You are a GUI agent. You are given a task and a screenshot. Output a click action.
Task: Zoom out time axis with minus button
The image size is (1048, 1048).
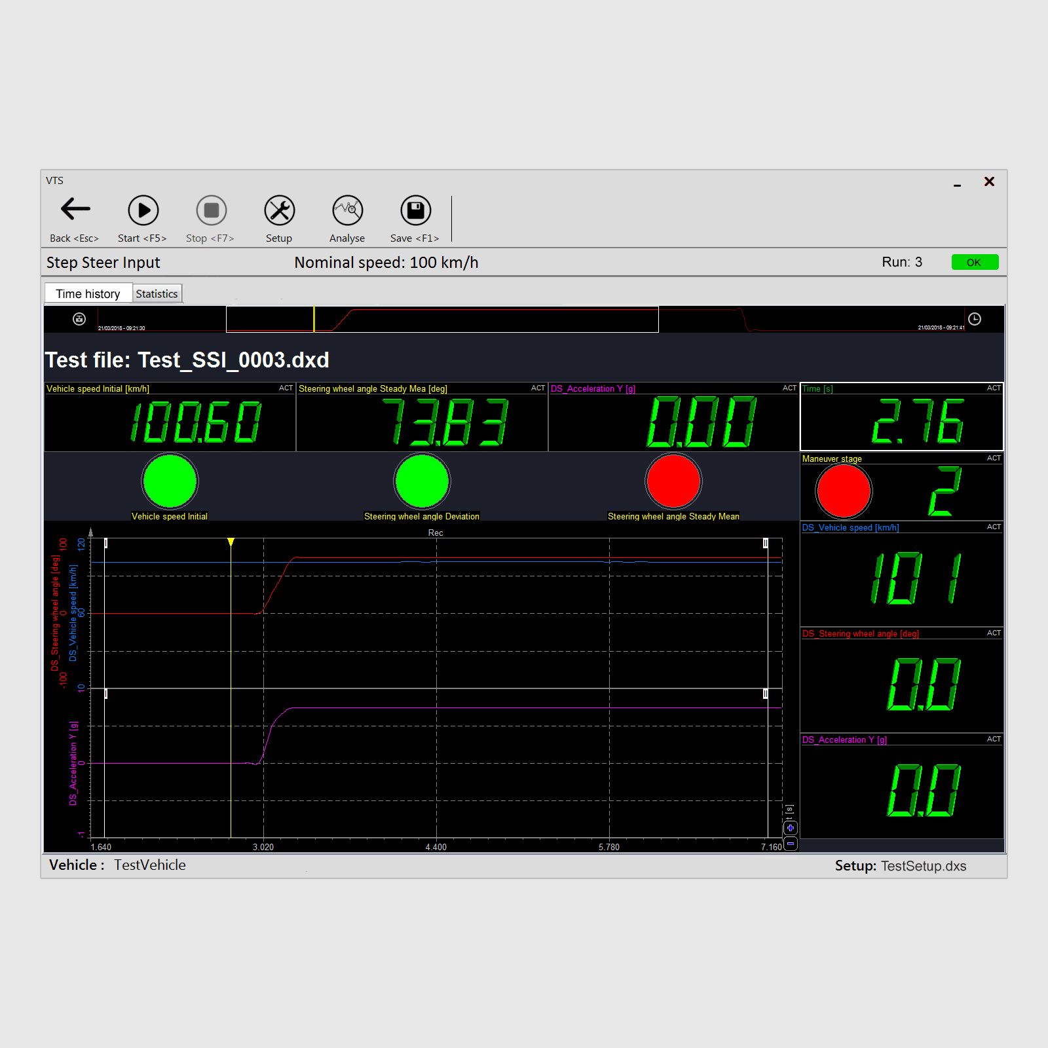point(791,844)
